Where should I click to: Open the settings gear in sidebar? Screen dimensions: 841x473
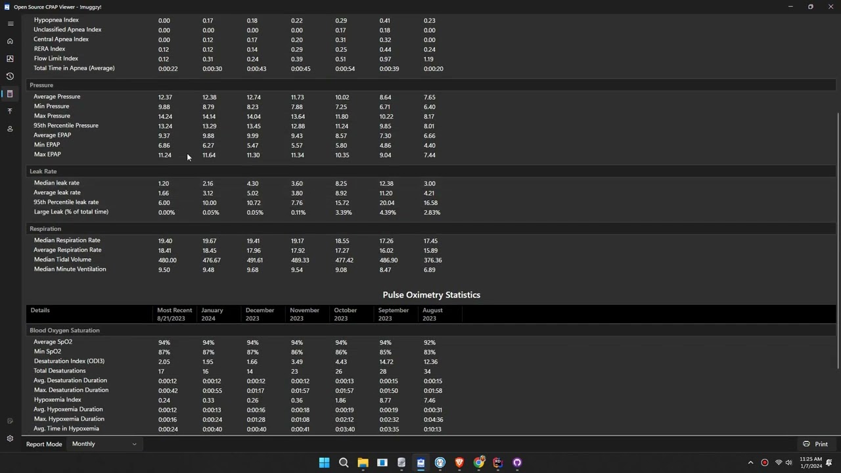(x=10, y=438)
